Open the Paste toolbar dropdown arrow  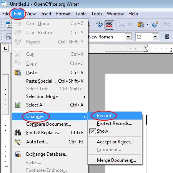tap(148, 24)
